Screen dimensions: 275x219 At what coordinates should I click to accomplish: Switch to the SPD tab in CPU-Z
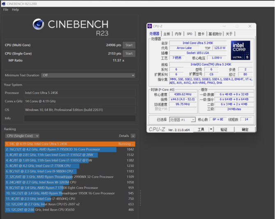pyautogui.click(x=189, y=34)
